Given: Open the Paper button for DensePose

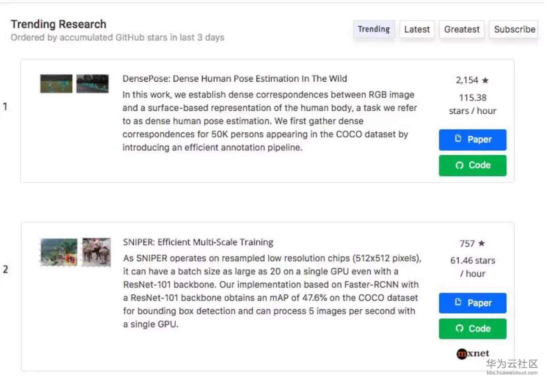Looking at the screenshot, I should 473,140.
